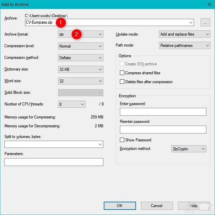The height and width of the screenshot is (215, 215).
Task: Open the Update mode dropdown
Action: click(185, 34)
